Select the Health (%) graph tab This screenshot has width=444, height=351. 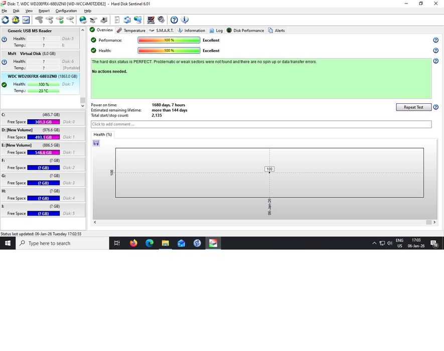(102, 134)
